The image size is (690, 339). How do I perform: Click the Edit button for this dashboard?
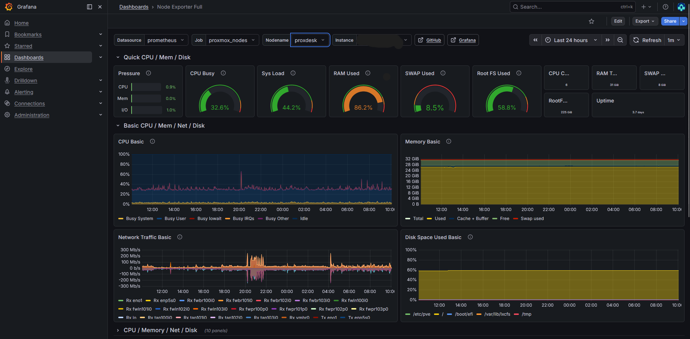click(x=618, y=21)
